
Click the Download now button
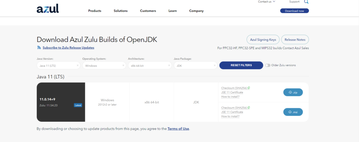(294, 11)
